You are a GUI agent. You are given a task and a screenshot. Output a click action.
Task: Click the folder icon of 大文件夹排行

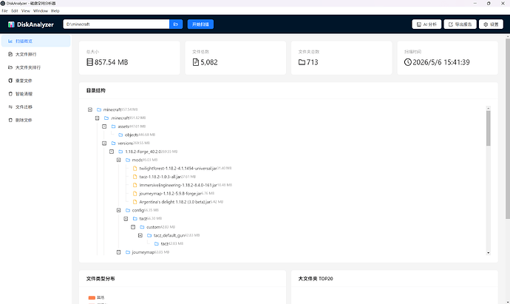[10, 67]
